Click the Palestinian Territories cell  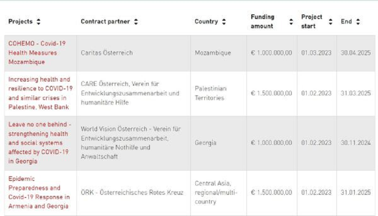[x=211, y=93]
